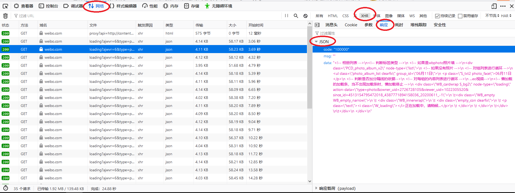Sort requests by 开始时间 start time column

click(x=277, y=25)
